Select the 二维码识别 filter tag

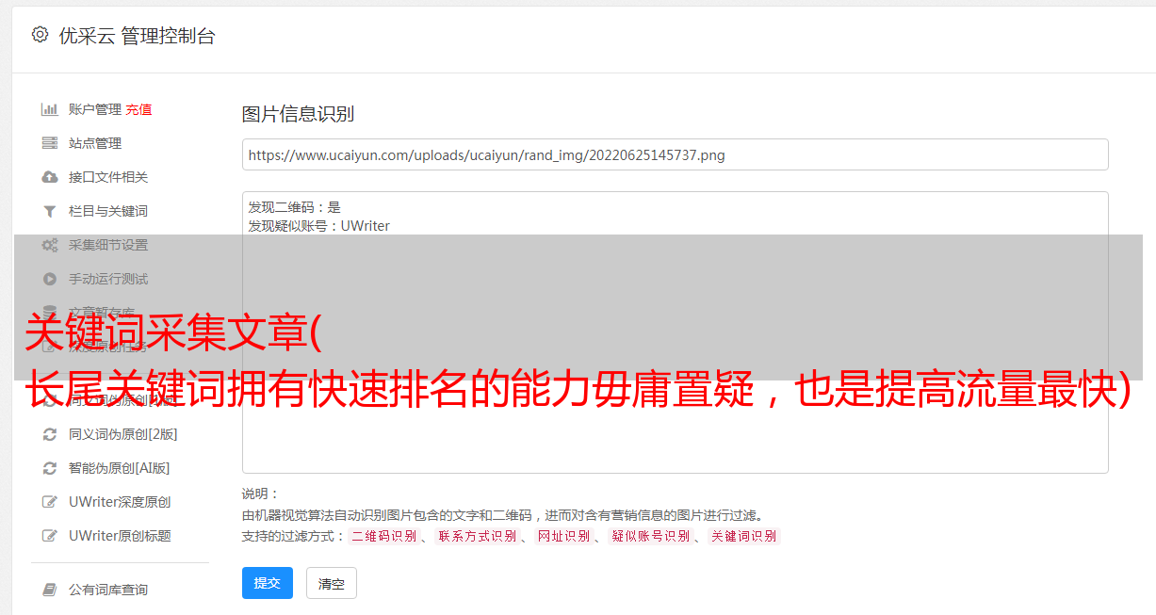tap(384, 536)
